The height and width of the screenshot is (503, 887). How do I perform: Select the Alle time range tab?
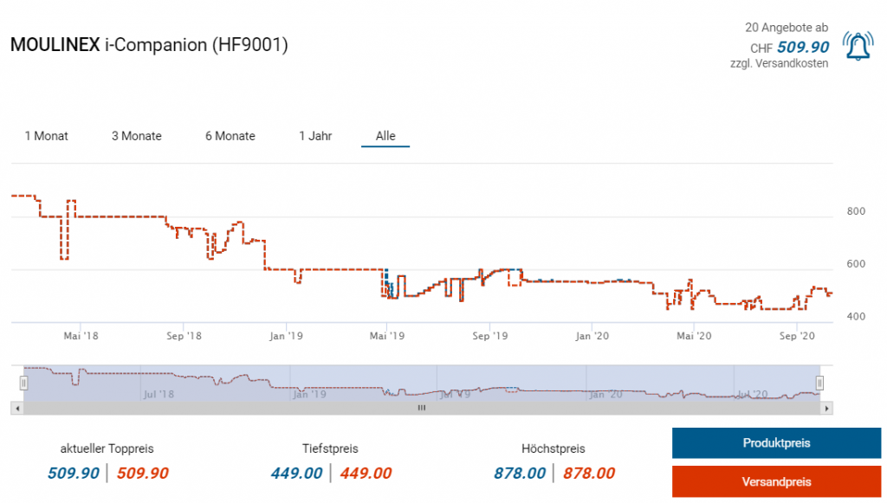[x=385, y=136]
